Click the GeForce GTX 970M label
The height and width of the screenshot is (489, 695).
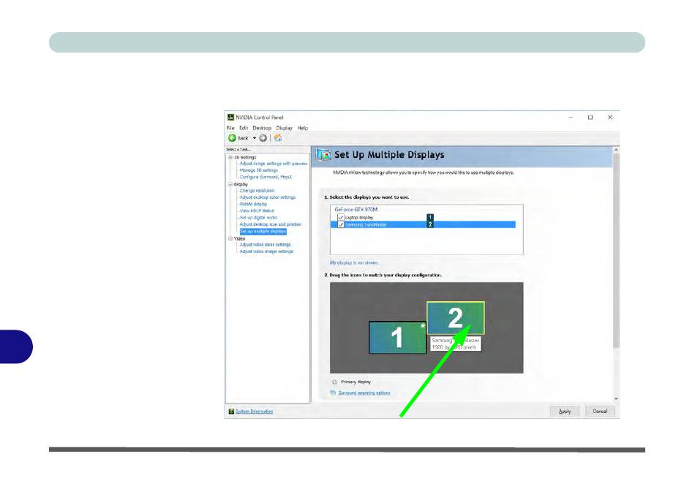click(x=356, y=210)
